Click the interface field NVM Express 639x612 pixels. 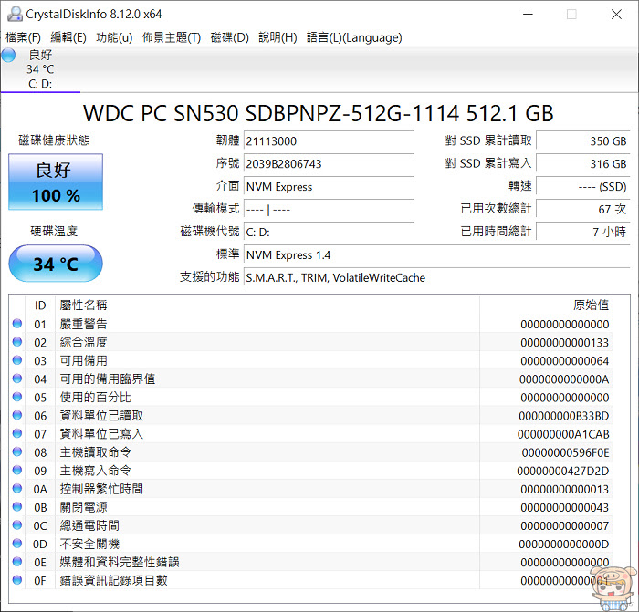[x=329, y=187]
